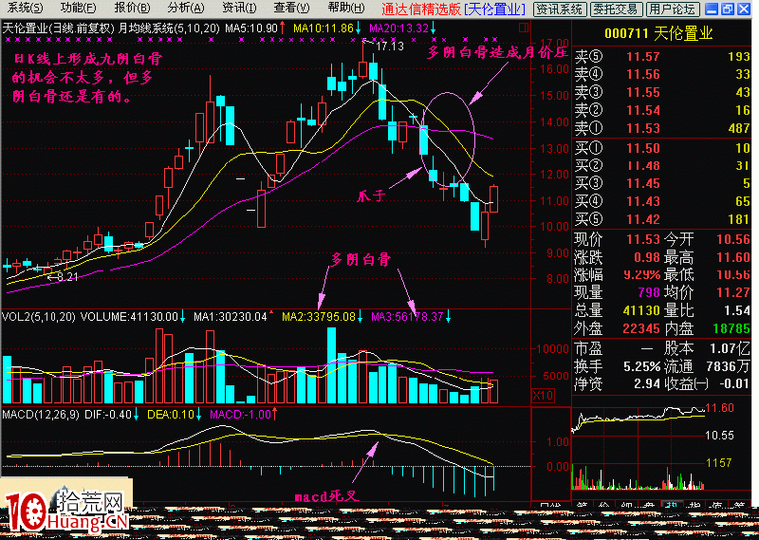Click the 股本 1.07亿 value

pos(730,348)
